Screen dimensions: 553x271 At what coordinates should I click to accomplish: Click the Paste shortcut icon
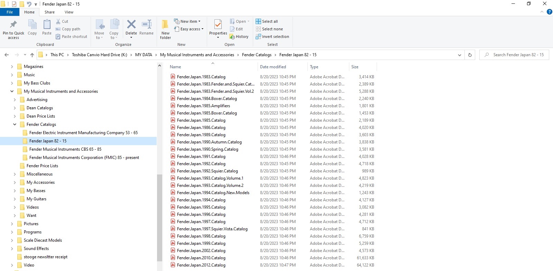point(58,37)
